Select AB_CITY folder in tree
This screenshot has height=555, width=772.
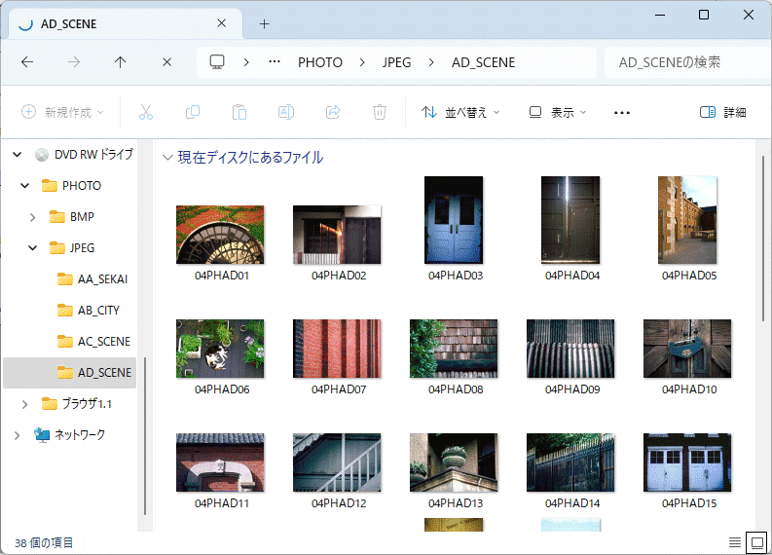pyautogui.click(x=89, y=311)
